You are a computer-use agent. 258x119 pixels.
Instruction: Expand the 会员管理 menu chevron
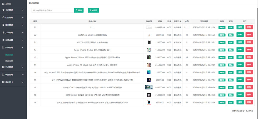(x=23, y=10)
